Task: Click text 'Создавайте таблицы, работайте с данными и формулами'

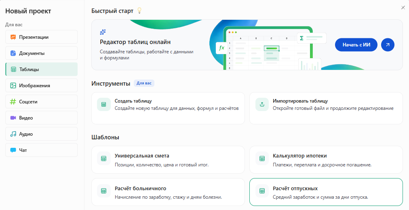Action: (x=147, y=55)
